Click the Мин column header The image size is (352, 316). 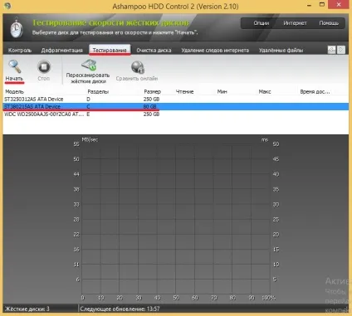(222, 91)
